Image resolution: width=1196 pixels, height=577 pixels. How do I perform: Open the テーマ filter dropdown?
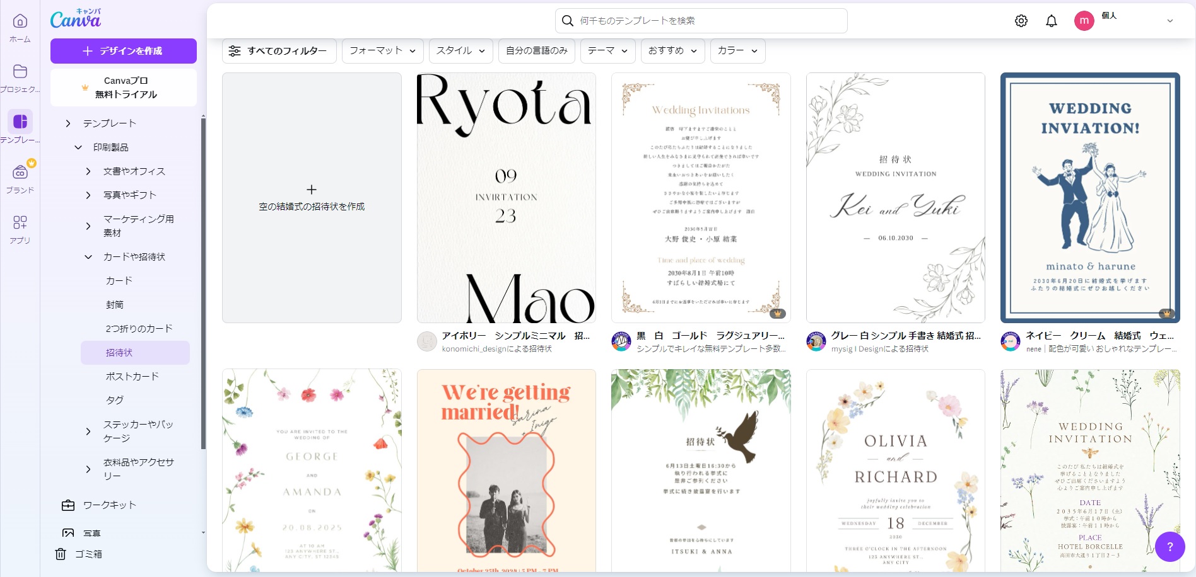pos(607,51)
